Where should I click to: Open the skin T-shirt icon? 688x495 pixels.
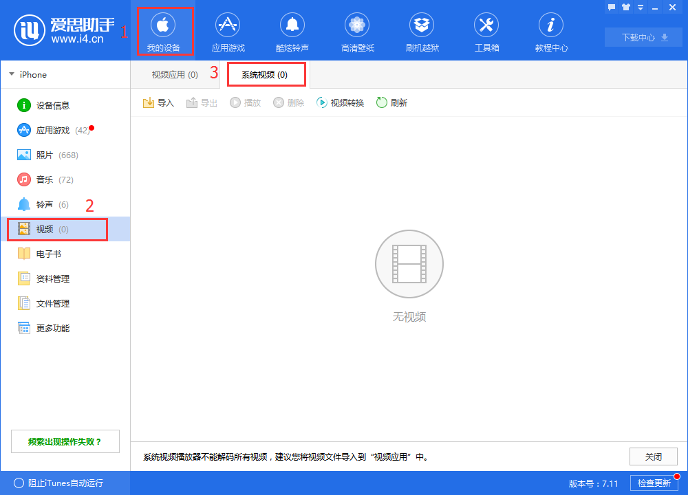point(625,7)
